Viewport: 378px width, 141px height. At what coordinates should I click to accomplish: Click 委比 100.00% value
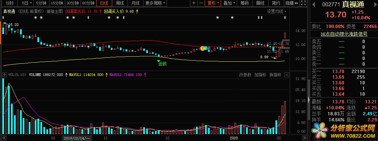click(x=335, y=26)
